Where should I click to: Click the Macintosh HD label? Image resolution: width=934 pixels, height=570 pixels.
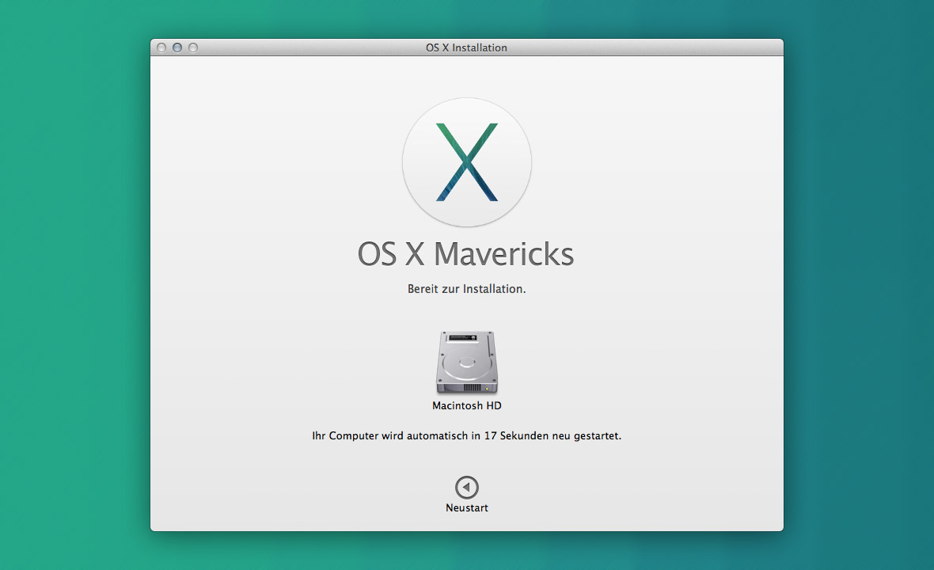[467, 405]
